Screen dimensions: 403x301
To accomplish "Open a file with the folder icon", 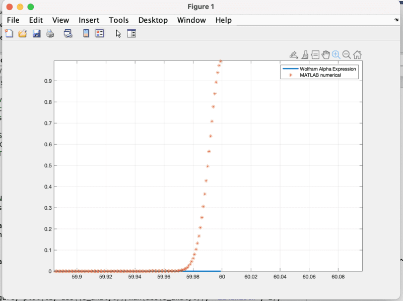I will pos(23,33).
